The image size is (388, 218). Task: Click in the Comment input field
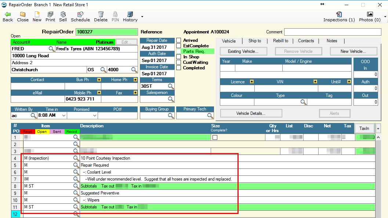[x=333, y=32]
